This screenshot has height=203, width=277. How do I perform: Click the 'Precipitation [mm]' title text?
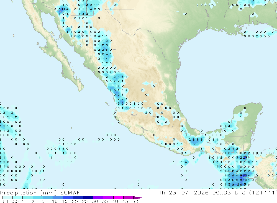28,193
